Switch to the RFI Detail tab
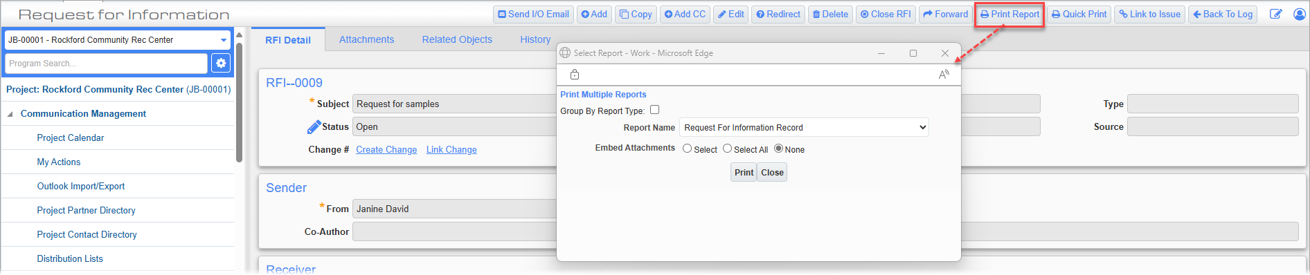 click(288, 40)
